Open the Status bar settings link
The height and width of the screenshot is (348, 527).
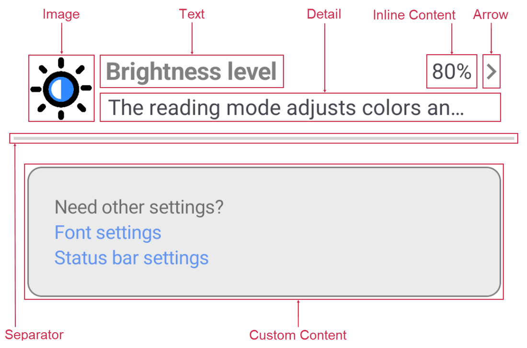click(x=131, y=258)
